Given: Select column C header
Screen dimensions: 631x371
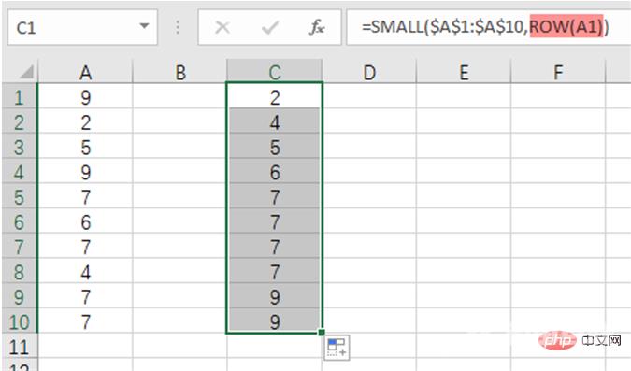Looking at the screenshot, I should coord(275,72).
